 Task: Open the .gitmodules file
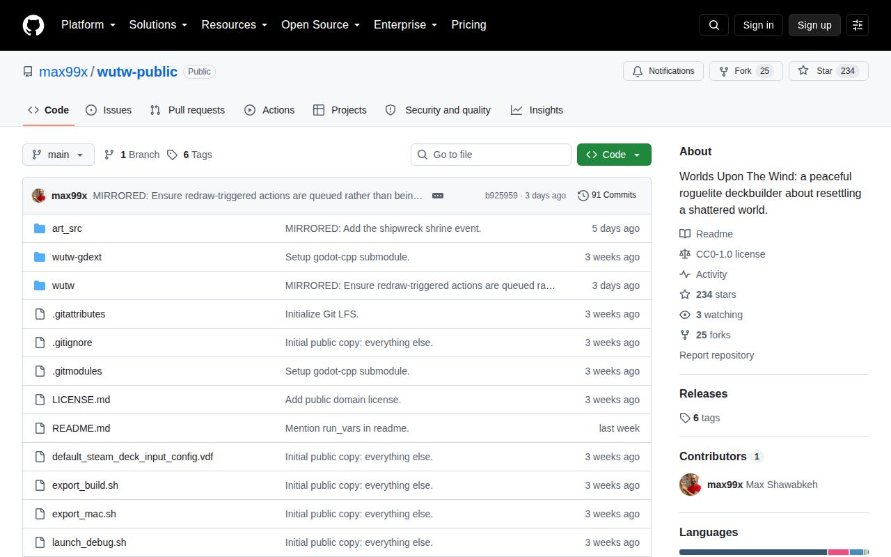tap(77, 371)
